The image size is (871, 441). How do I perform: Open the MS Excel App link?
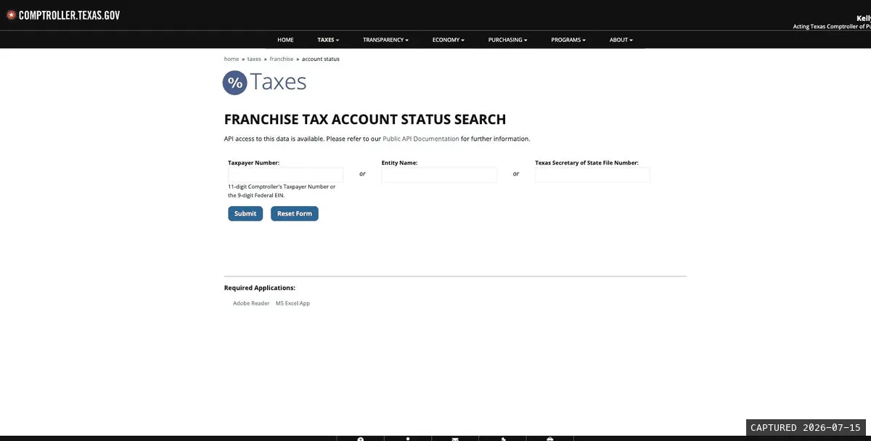click(x=293, y=303)
